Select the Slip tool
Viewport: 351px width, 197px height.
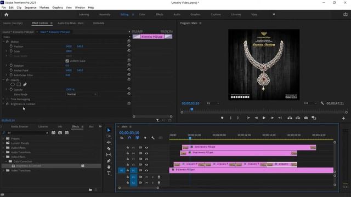coord(109,154)
